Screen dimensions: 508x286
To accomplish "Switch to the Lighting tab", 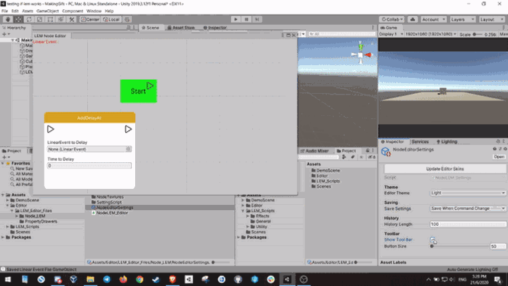I will coord(447,142).
